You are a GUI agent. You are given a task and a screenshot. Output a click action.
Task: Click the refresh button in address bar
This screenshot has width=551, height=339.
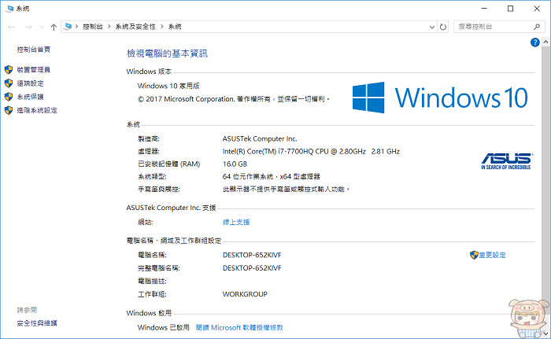443,27
